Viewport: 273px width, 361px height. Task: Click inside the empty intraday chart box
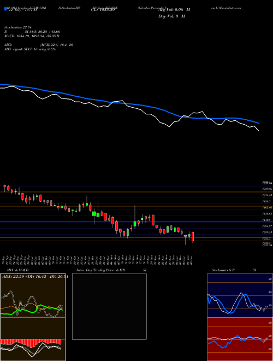click(x=109, y=306)
